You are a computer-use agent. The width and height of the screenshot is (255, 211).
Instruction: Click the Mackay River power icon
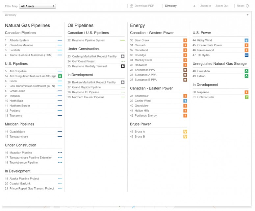pos(185,60)
